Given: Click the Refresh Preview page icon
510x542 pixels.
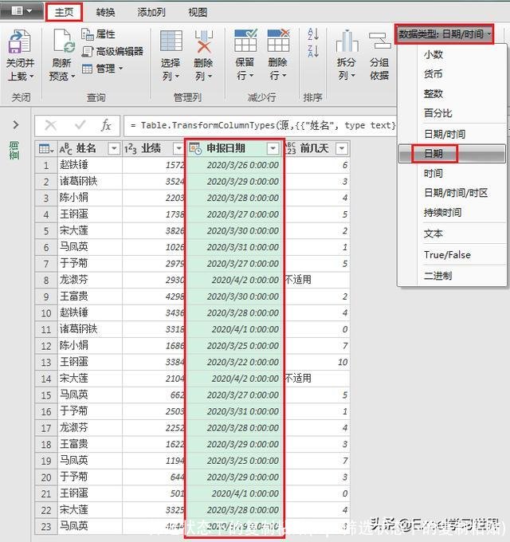Looking at the screenshot, I should pyautogui.click(x=65, y=41).
